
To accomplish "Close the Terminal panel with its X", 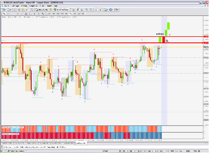I will [2, 146].
